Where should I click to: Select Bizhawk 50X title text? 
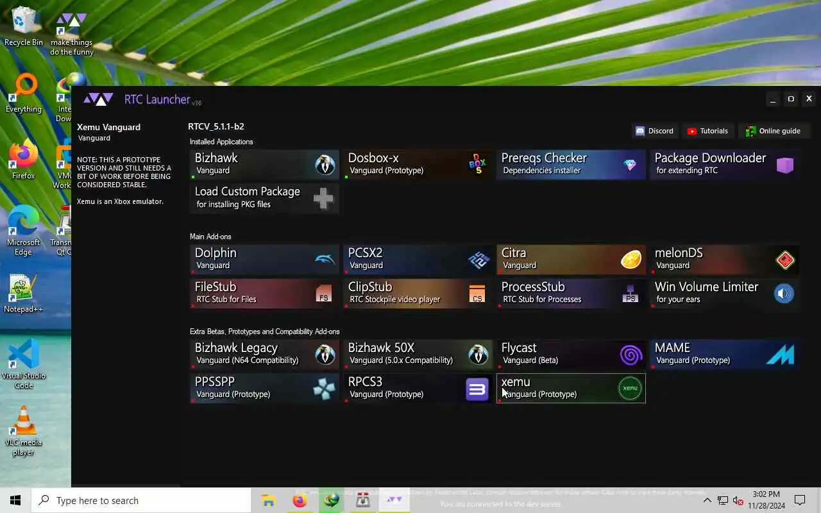pyautogui.click(x=381, y=348)
